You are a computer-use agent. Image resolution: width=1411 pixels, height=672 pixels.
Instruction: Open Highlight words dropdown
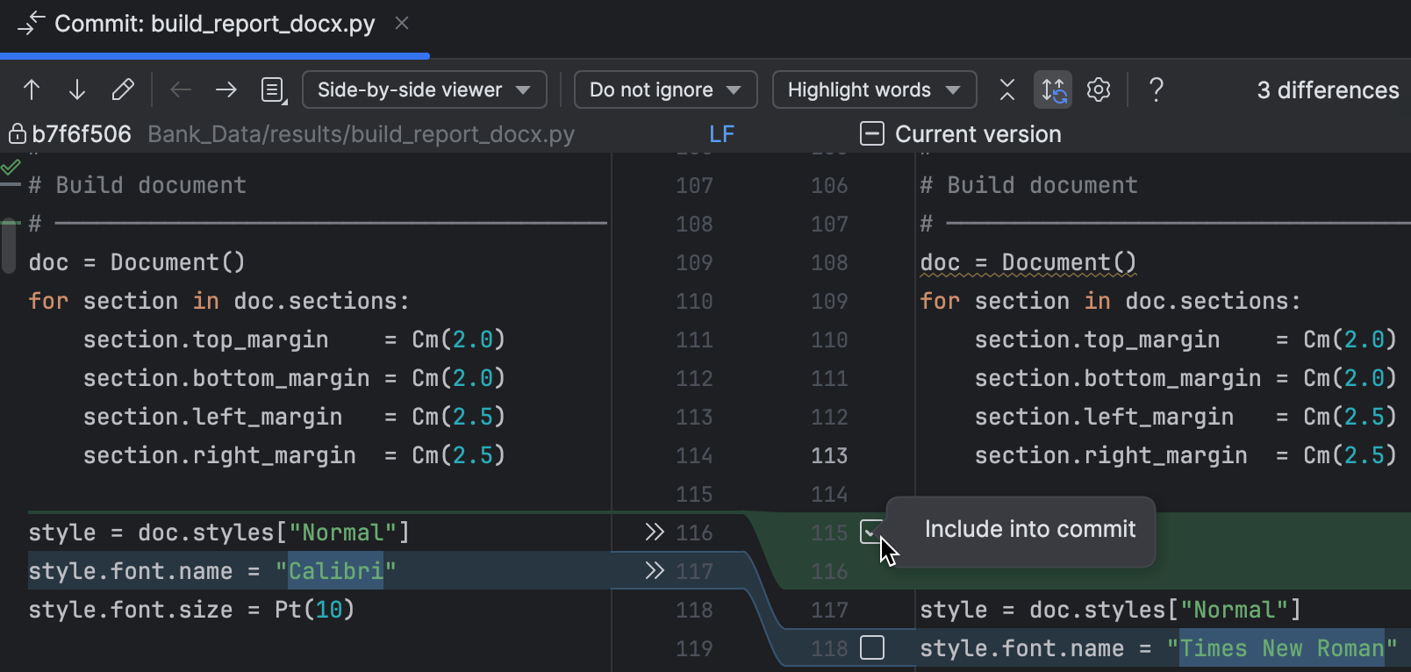coord(875,89)
